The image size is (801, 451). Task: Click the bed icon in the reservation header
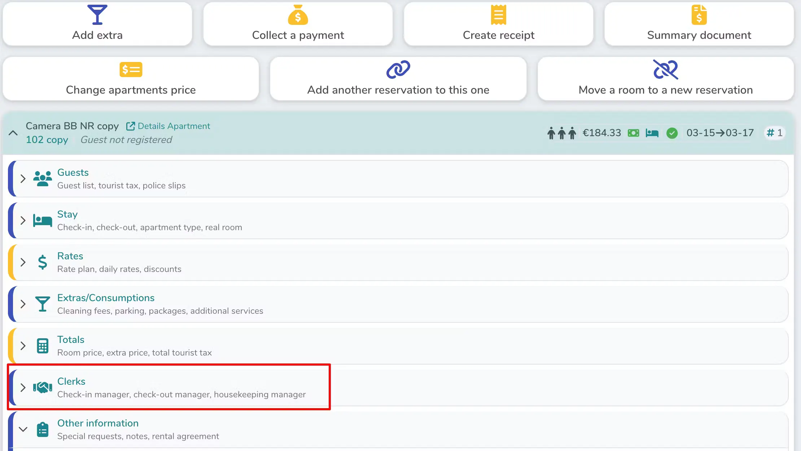click(x=652, y=133)
